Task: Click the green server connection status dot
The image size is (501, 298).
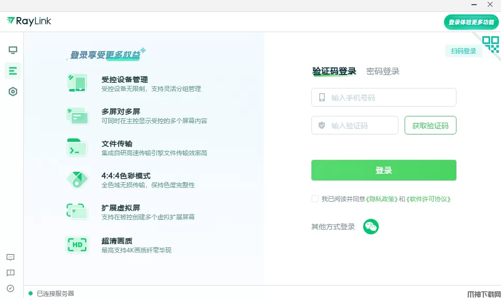Action: [x=31, y=293]
